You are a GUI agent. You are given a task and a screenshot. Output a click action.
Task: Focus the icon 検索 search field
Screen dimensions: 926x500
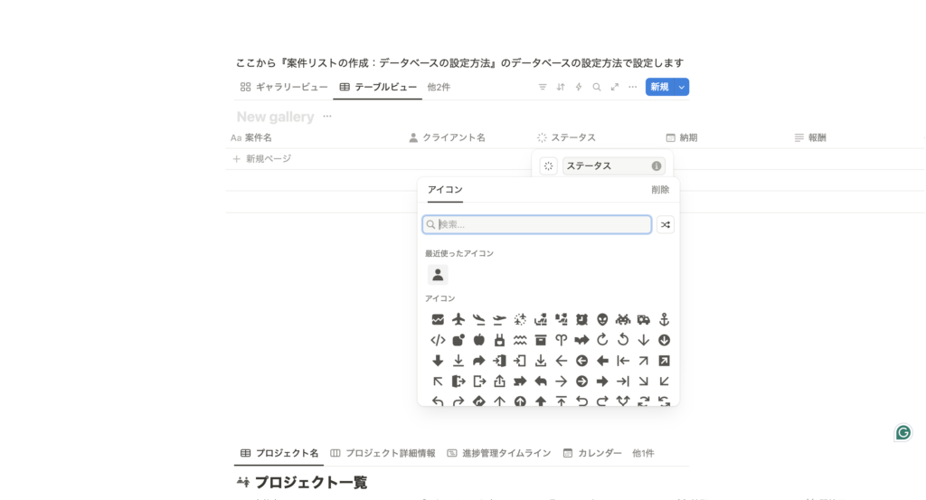tap(543, 224)
